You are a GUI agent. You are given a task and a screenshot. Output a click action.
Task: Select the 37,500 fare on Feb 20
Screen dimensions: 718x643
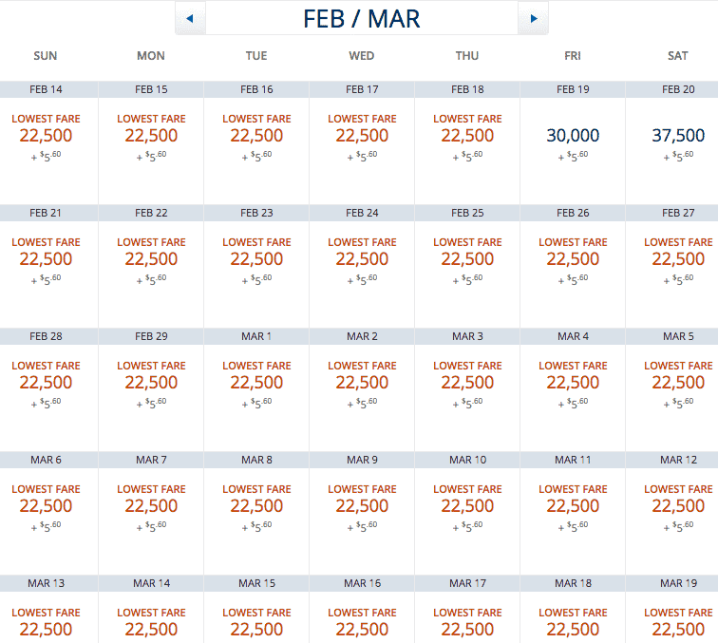pos(678,137)
